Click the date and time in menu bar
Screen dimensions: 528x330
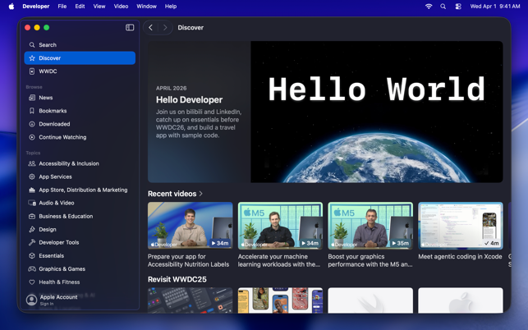click(495, 7)
